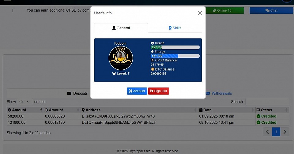Sort by the Status column header
This screenshot has width=294, height=154.
(x=272, y=110)
